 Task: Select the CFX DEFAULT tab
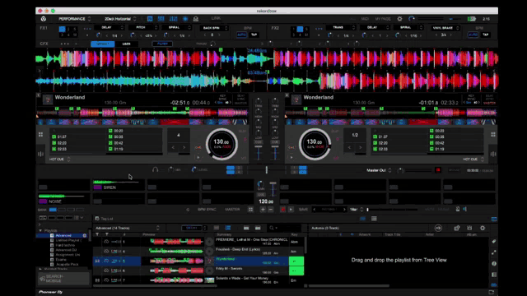[102, 44]
